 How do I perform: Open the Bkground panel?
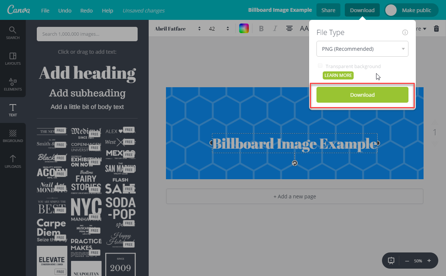coord(13,136)
